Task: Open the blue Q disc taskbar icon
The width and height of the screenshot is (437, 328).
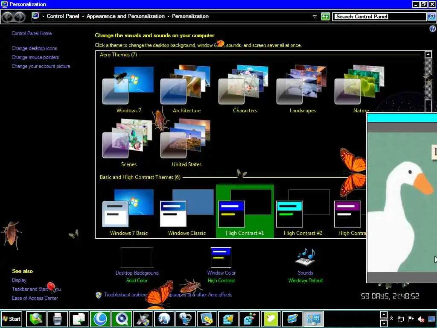Action: (122, 319)
